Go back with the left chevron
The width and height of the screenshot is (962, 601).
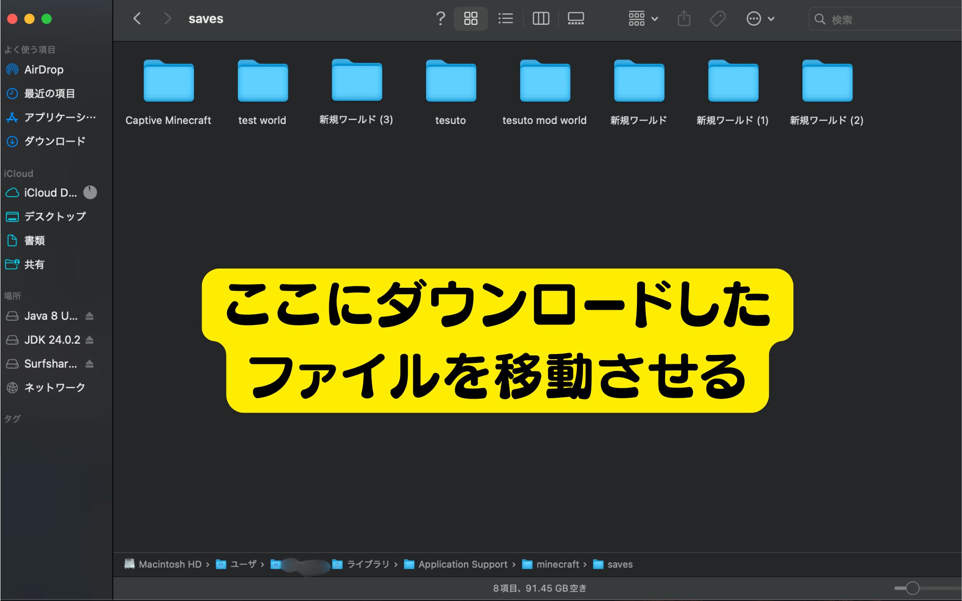click(x=137, y=19)
